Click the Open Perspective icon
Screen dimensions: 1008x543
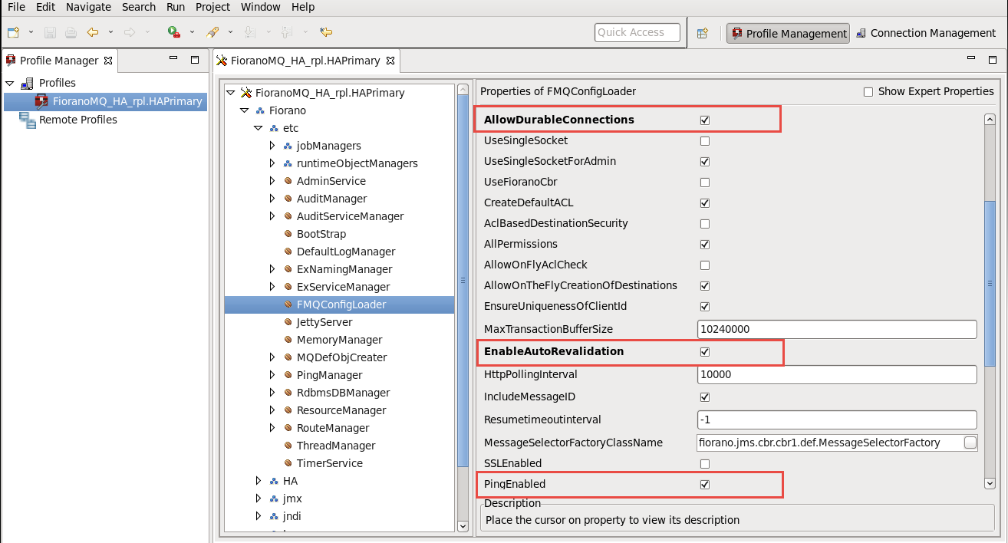click(x=702, y=33)
